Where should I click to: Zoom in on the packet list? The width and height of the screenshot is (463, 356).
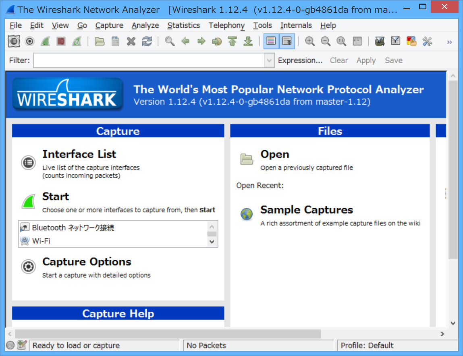(x=310, y=41)
